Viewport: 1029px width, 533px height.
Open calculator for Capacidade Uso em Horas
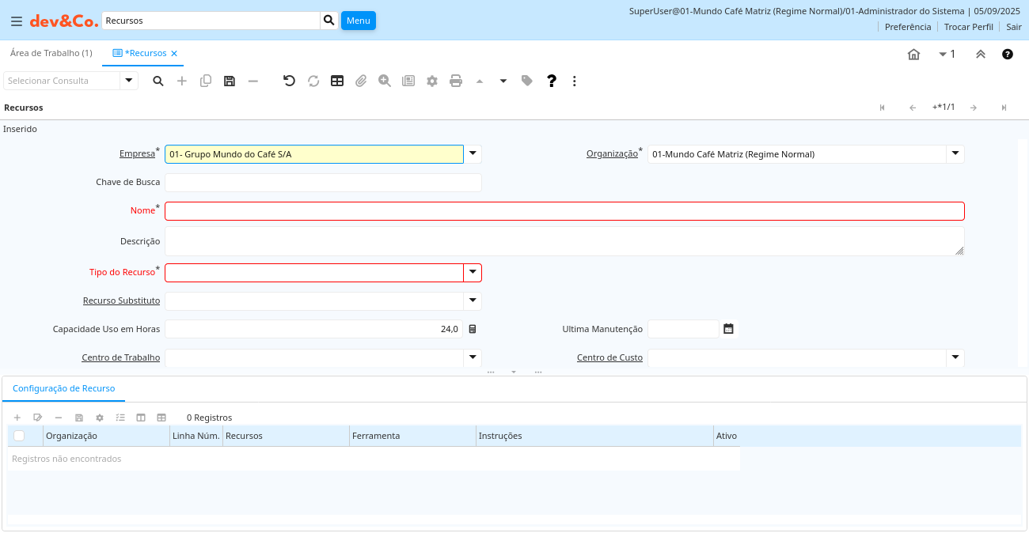pyautogui.click(x=473, y=329)
